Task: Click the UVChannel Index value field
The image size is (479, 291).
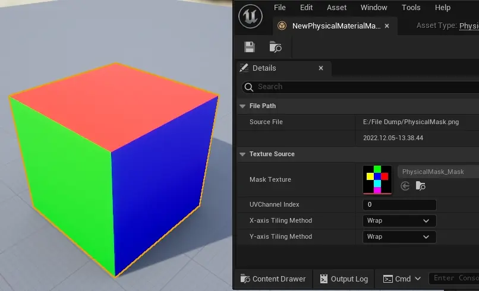Action: click(x=399, y=204)
